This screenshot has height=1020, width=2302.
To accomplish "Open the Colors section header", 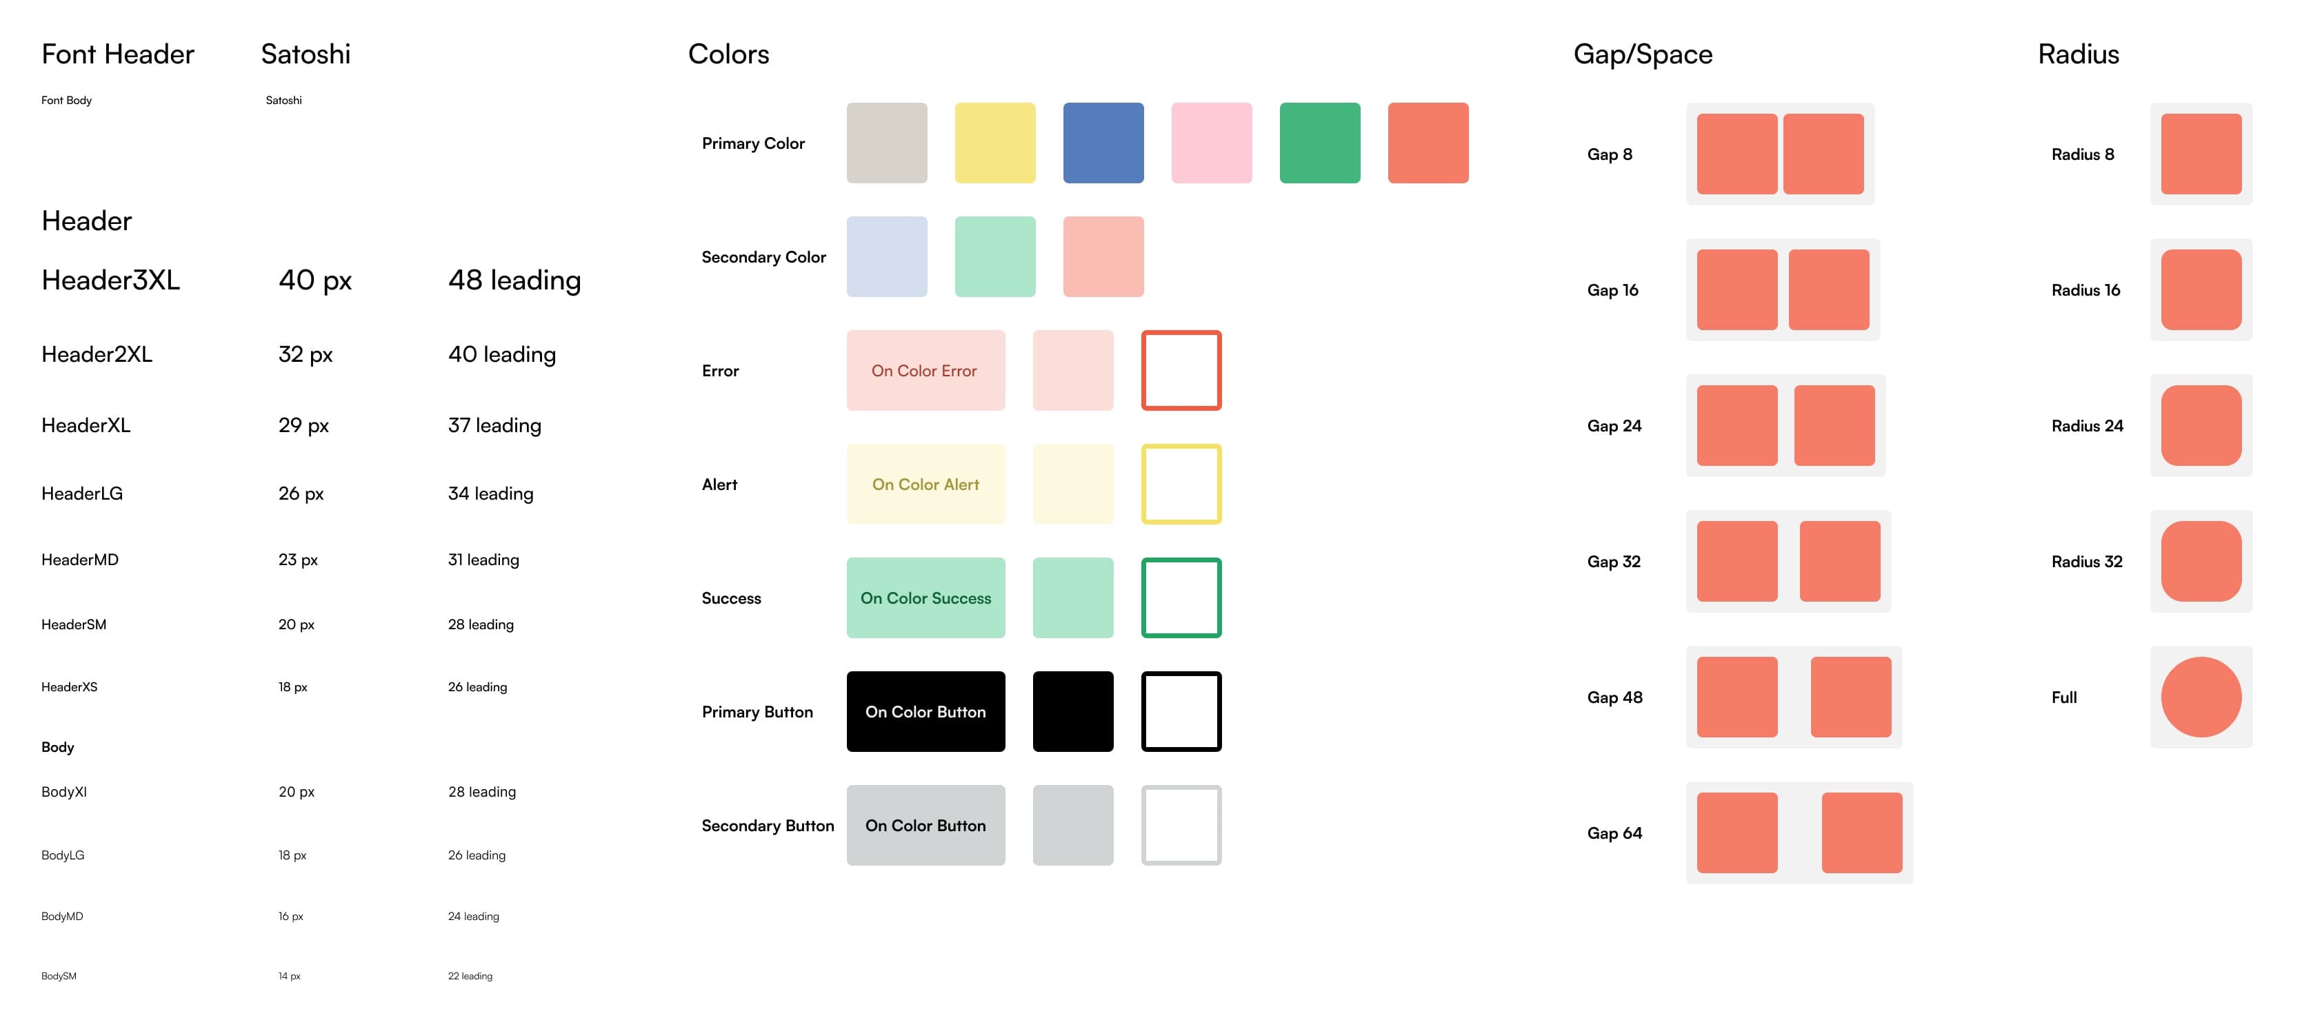I will (731, 52).
